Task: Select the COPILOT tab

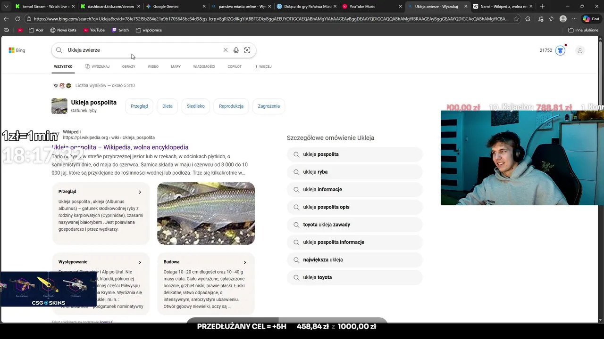Action: (235, 66)
